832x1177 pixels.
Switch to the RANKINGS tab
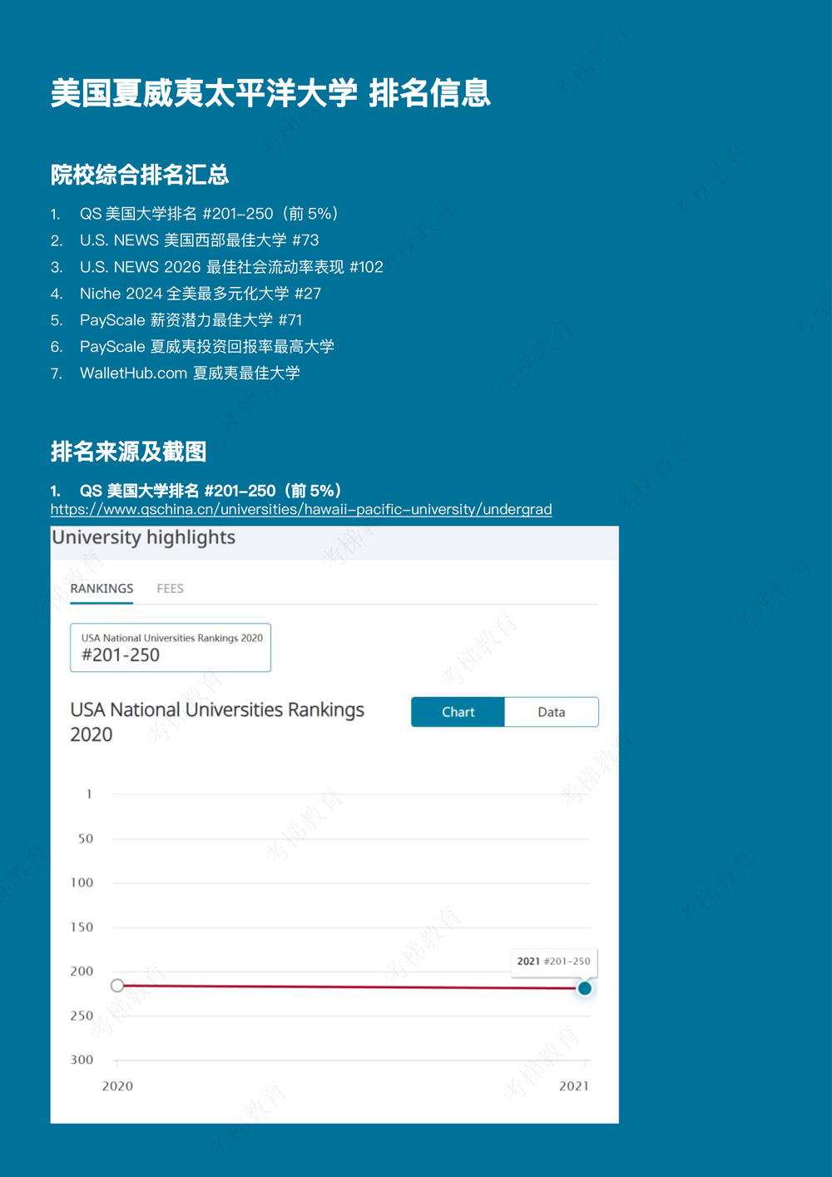102,588
